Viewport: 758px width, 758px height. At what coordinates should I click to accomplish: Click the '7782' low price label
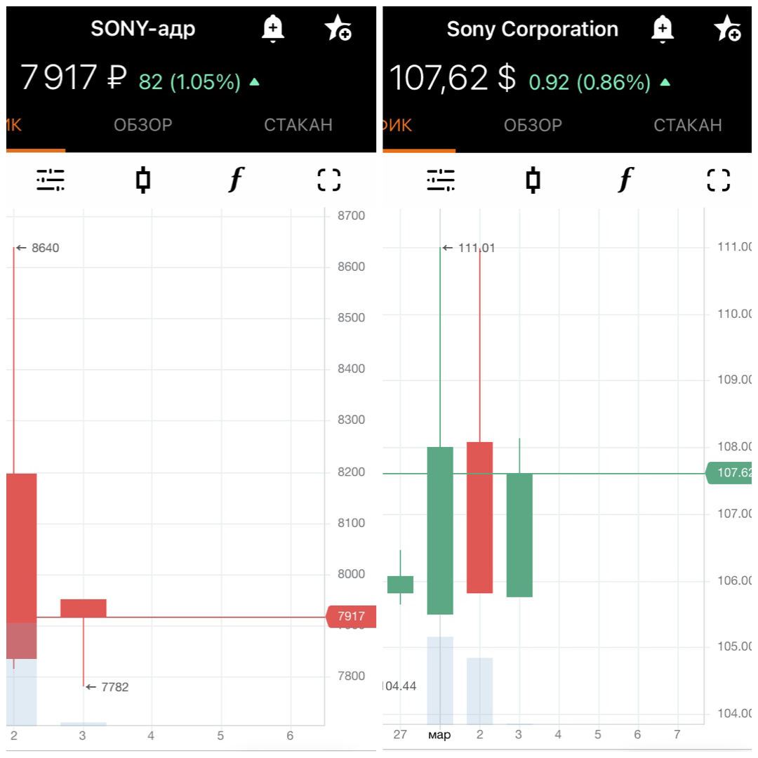114,687
